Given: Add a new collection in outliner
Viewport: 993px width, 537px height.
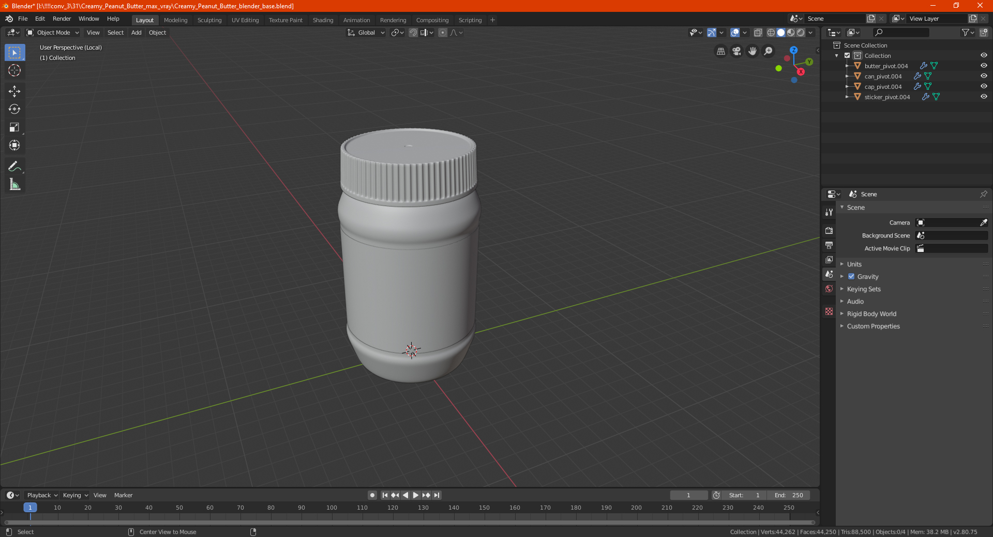Looking at the screenshot, I should coord(984,33).
